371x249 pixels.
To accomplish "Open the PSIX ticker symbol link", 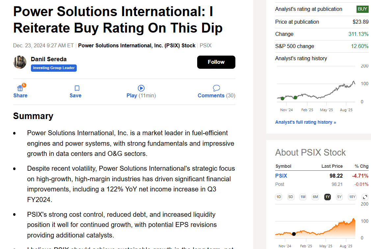I will 281,176.
